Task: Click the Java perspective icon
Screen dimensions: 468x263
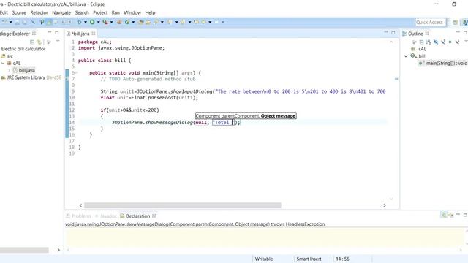Action: click(465, 23)
